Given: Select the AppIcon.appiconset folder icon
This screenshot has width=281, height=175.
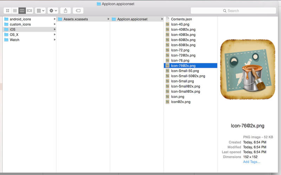Looking at the screenshot, I should tap(114, 19).
